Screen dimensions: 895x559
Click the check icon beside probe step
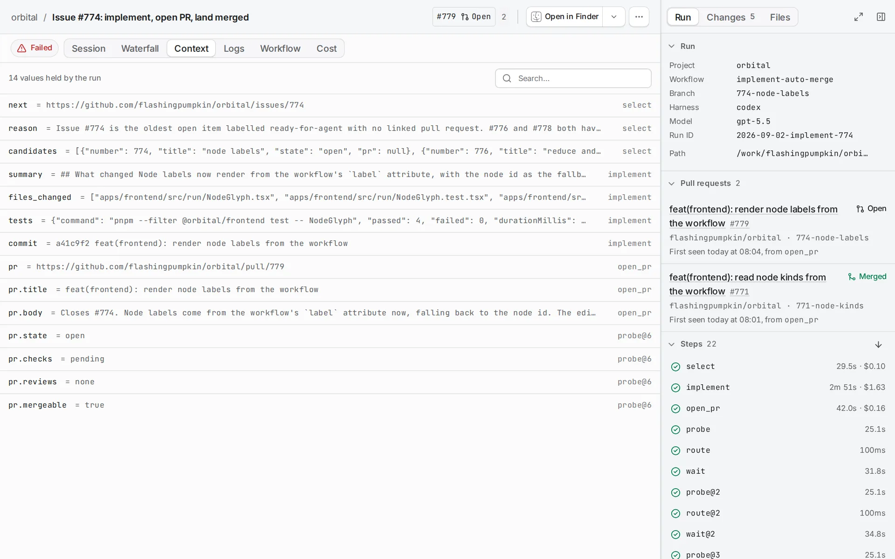point(675,429)
